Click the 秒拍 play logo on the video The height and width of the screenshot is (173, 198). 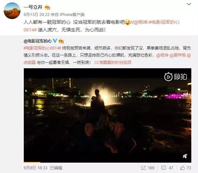176,76
